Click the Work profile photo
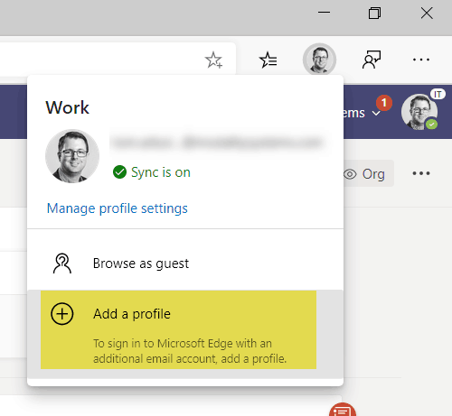The width and height of the screenshot is (452, 416). (72, 156)
